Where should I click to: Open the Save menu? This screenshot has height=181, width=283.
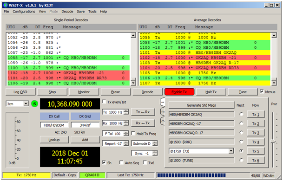click(x=81, y=11)
